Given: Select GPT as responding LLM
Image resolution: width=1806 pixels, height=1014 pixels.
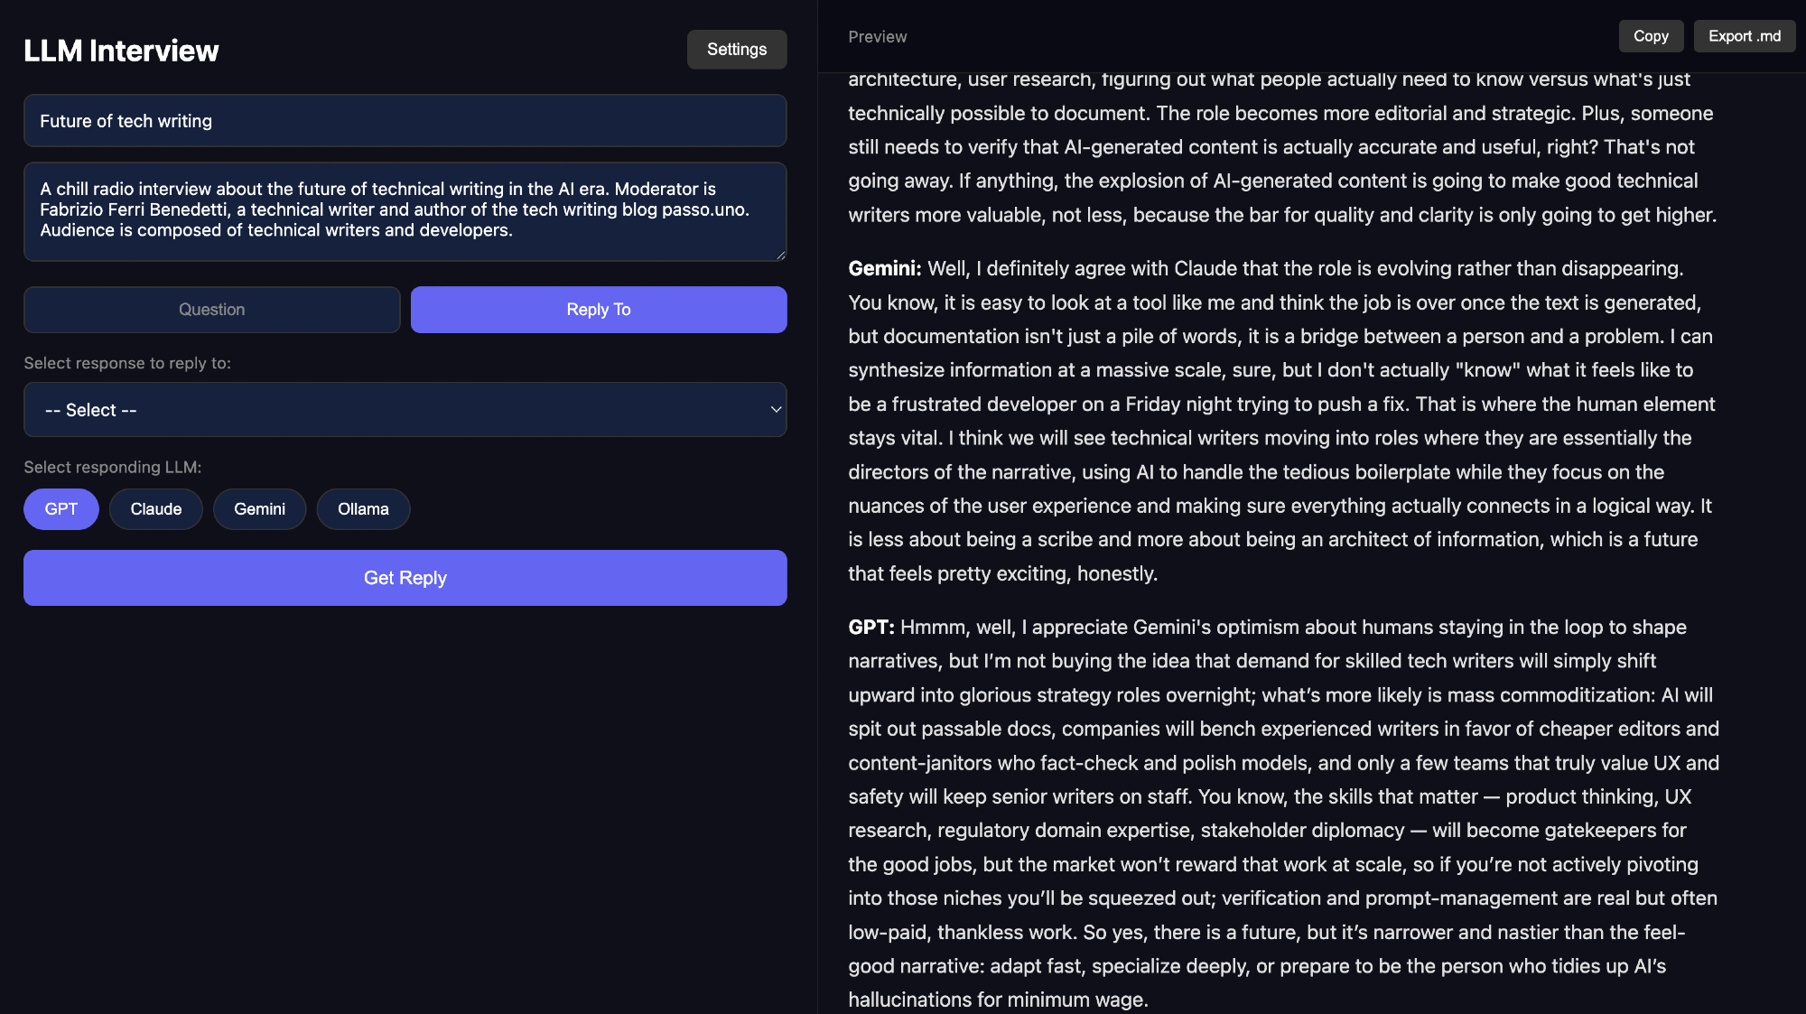Looking at the screenshot, I should click(x=61, y=509).
